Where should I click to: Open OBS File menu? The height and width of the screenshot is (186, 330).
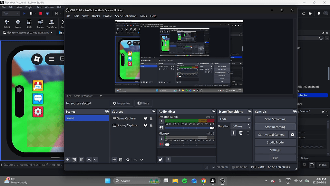68,16
